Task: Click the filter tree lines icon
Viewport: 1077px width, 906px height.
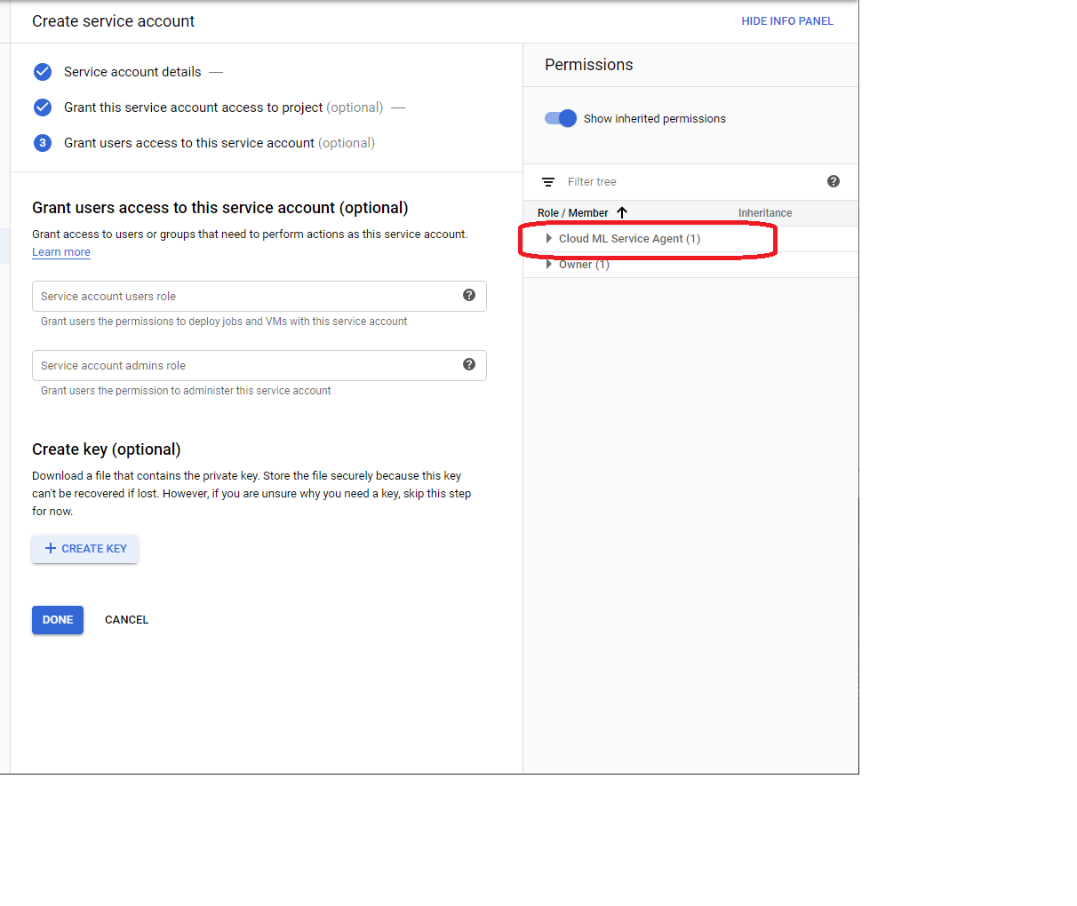Action: click(548, 182)
